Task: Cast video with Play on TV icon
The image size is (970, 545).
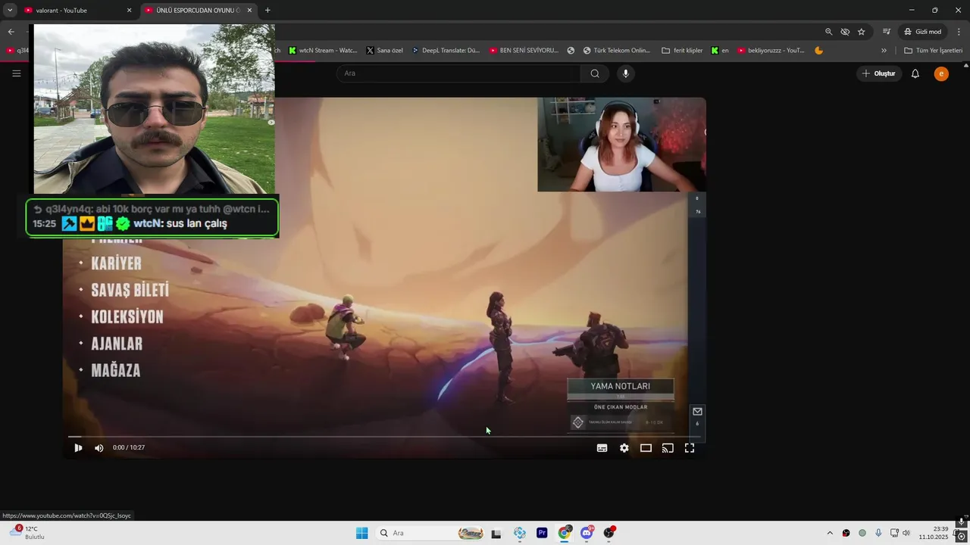Action: tap(668, 448)
